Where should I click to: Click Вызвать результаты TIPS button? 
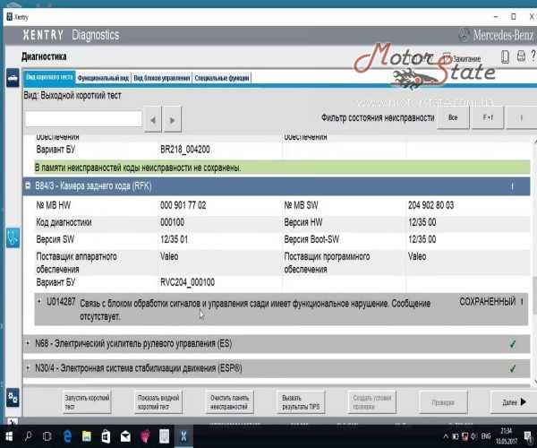point(301,402)
